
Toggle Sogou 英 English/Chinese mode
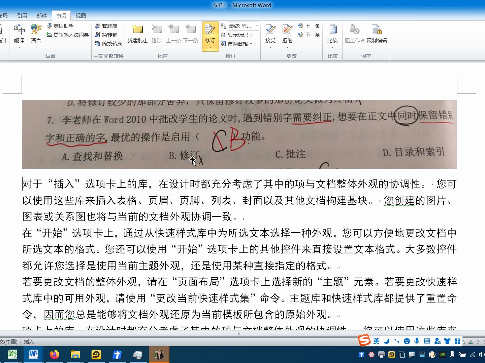click(x=376, y=341)
